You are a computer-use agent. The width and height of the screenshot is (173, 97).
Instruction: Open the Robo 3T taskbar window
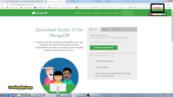click(64, 95)
